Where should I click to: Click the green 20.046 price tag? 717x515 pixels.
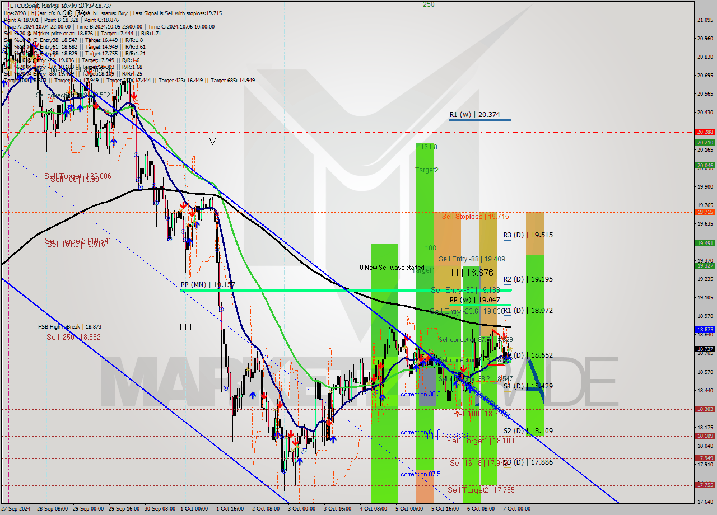pos(705,165)
